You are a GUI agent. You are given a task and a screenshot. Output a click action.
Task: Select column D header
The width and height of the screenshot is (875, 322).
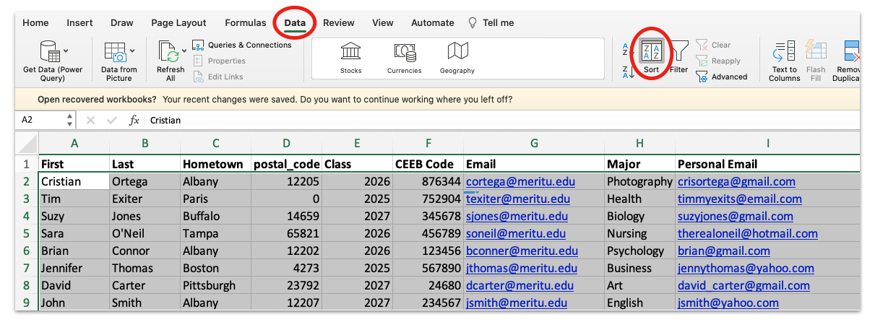[x=287, y=144]
